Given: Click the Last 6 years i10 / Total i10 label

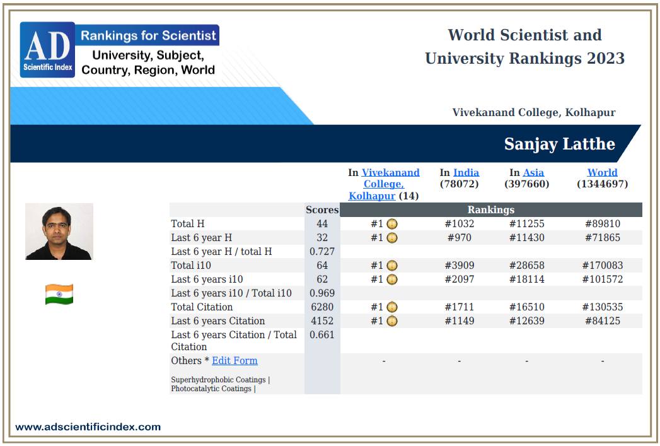Looking at the screenshot, I should (231, 293).
